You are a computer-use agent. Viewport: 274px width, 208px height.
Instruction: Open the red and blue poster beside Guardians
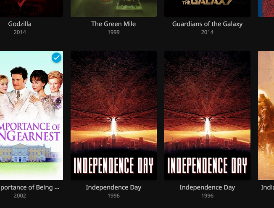click(x=266, y=8)
